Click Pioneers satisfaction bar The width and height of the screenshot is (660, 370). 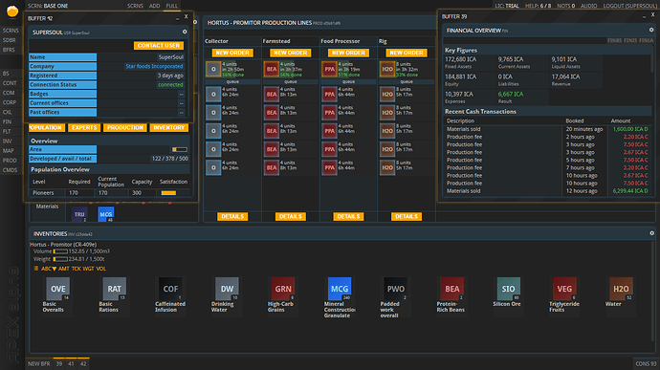pyautogui.click(x=168, y=193)
